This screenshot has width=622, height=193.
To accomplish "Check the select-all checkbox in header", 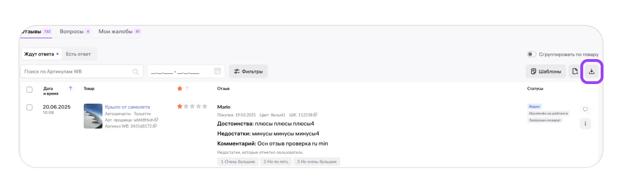I will point(30,90).
